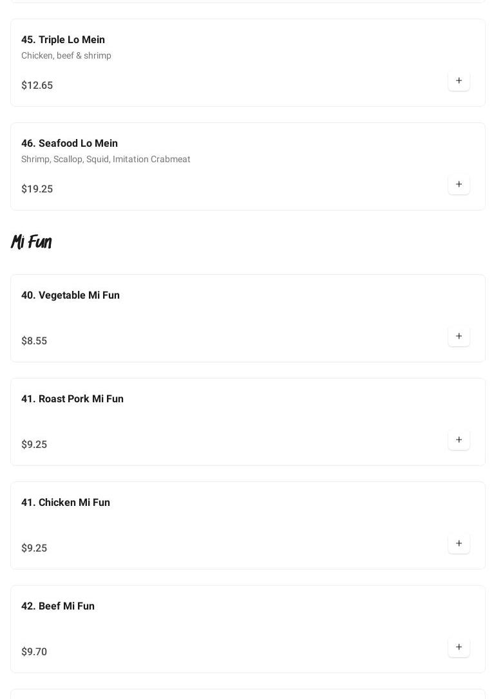The width and height of the screenshot is (496, 699).
Task: Add Triple Lo Mein to the order
Action: 459,81
